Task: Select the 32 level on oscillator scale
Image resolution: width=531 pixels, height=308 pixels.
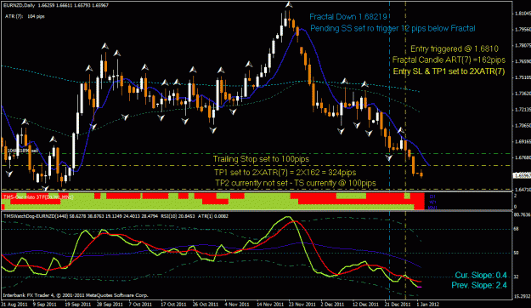Action: 516,277
